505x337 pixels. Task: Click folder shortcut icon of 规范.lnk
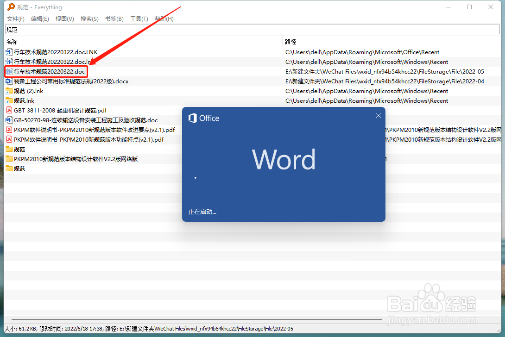9,101
